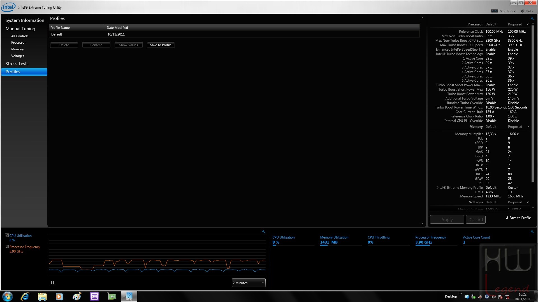Click the Discard button
The image size is (538, 302).
[476, 220]
